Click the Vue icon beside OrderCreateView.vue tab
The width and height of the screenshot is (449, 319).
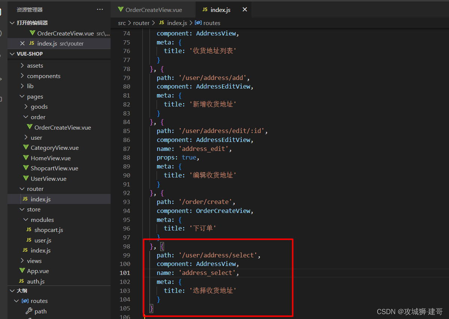point(121,10)
